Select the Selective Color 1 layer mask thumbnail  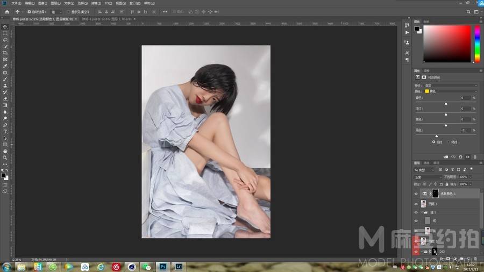[x=435, y=194]
